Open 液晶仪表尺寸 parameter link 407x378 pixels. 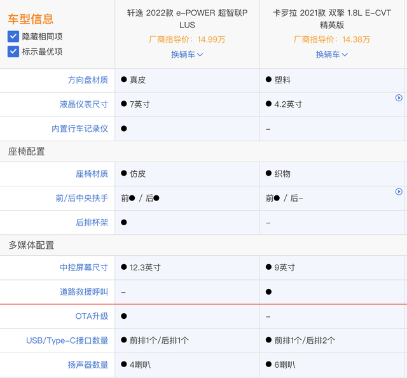tap(84, 104)
